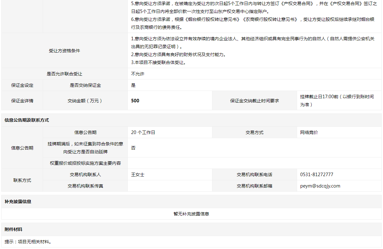This screenshot has width=383, height=249.
Task: Click the 不允许 value cell
Action: coord(138,74)
